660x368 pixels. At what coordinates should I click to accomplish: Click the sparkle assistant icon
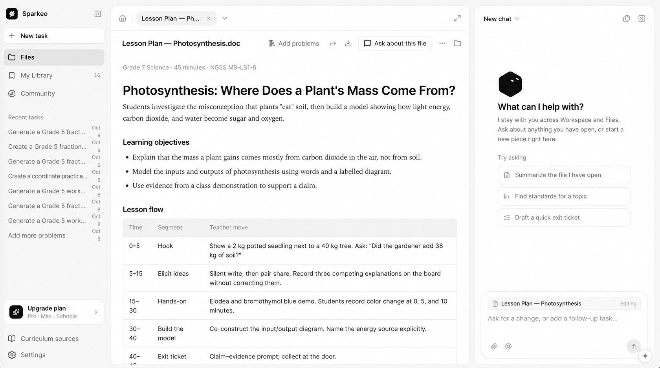point(645,356)
